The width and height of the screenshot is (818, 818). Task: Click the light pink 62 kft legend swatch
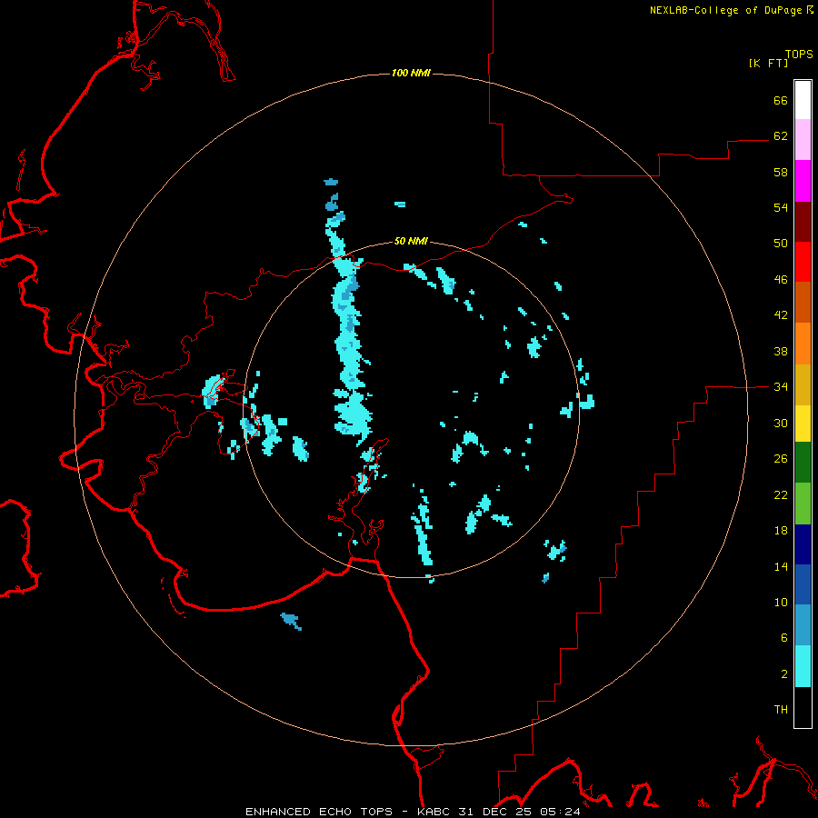(x=803, y=140)
